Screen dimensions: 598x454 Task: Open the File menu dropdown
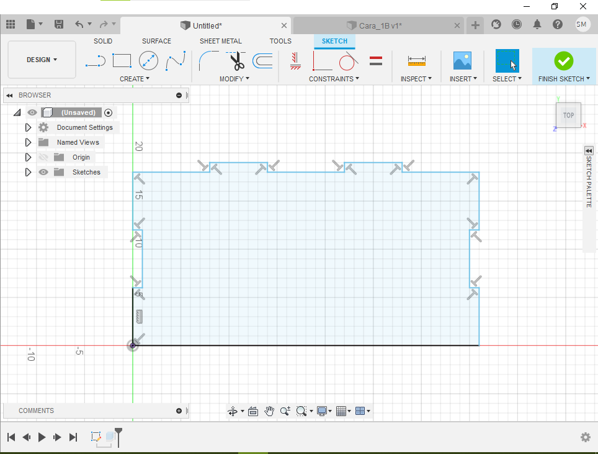pos(34,24)
